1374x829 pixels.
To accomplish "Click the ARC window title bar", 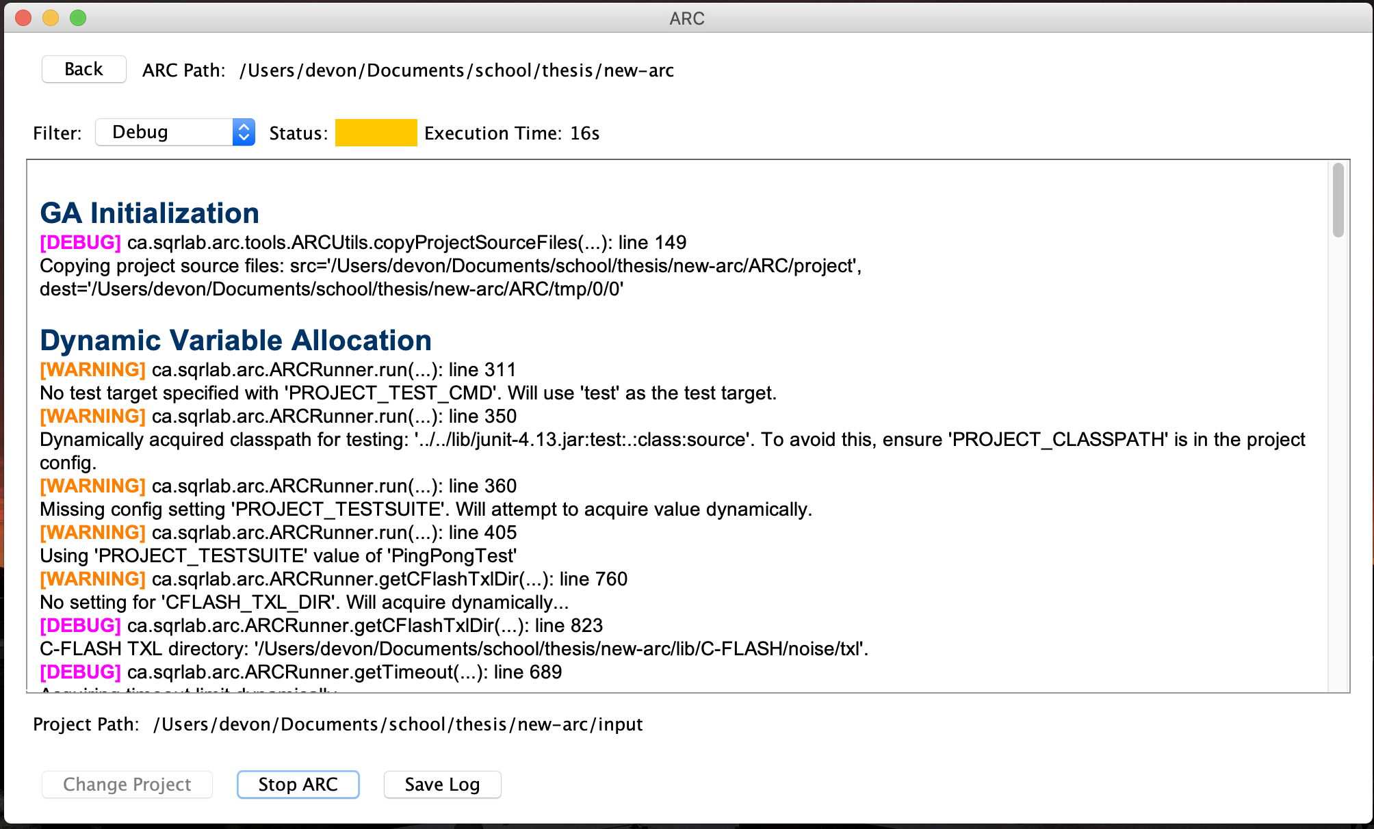I will click(x=686, y=18).
